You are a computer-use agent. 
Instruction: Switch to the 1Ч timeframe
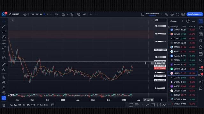pyautogui.click(x=37, y=14)
